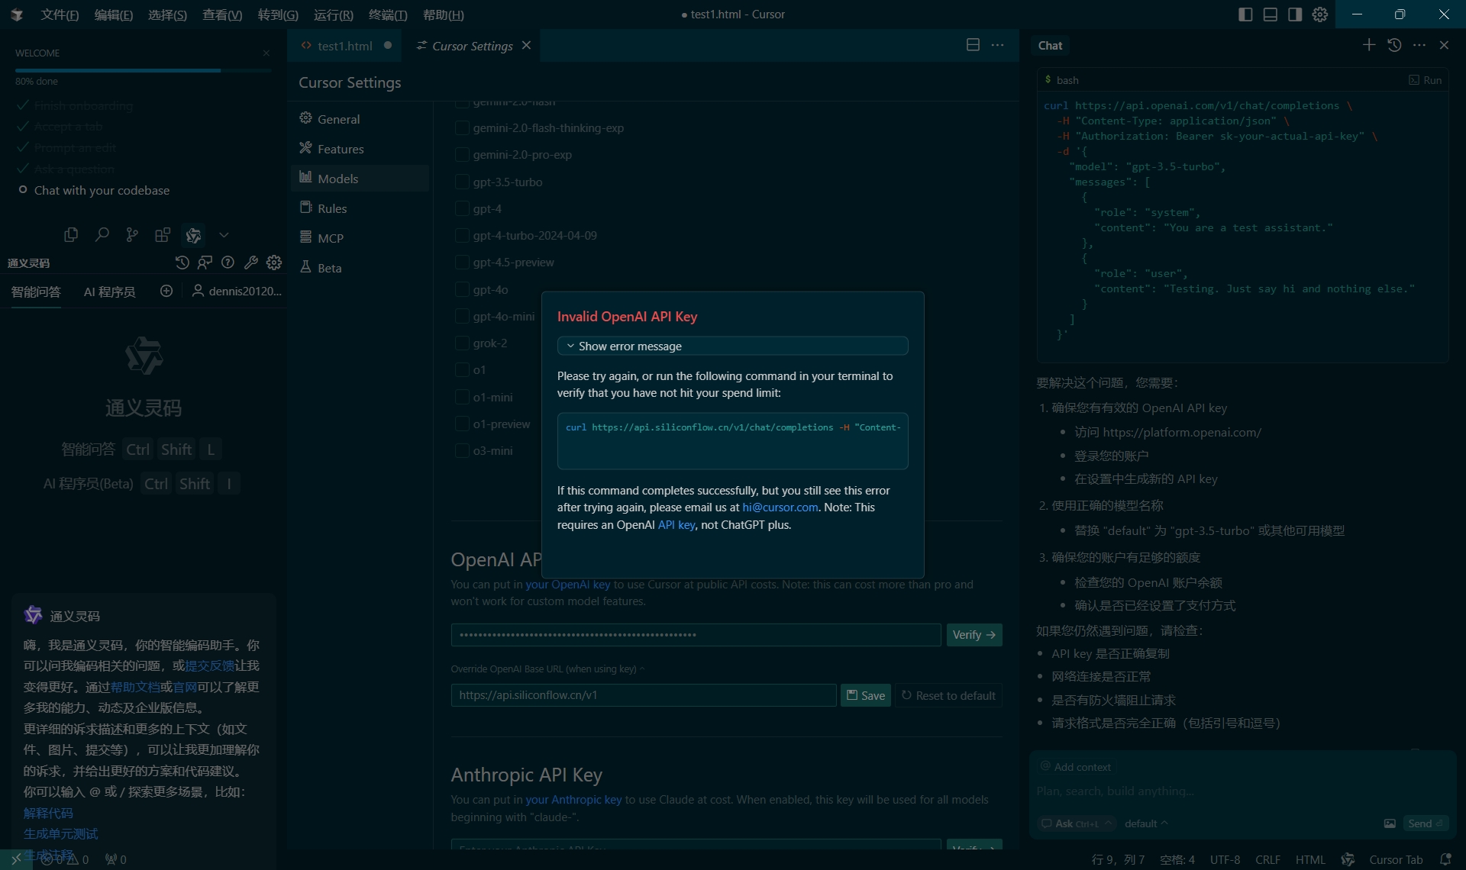Open the 终端(T) menu
This screenshot has height=870, width=1466.
pos(387,14)
